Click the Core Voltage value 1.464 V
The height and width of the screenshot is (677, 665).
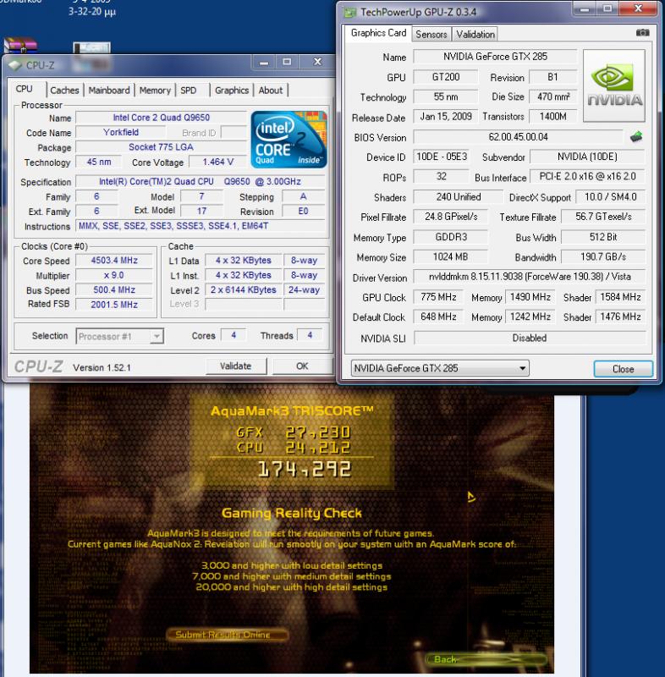click(x=218, y=162)
